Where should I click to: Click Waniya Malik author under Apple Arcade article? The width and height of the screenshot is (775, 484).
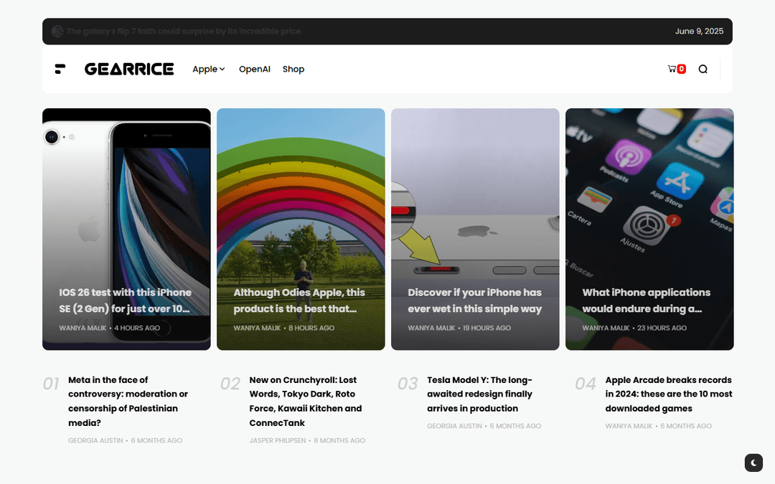(x=629, y=426)
